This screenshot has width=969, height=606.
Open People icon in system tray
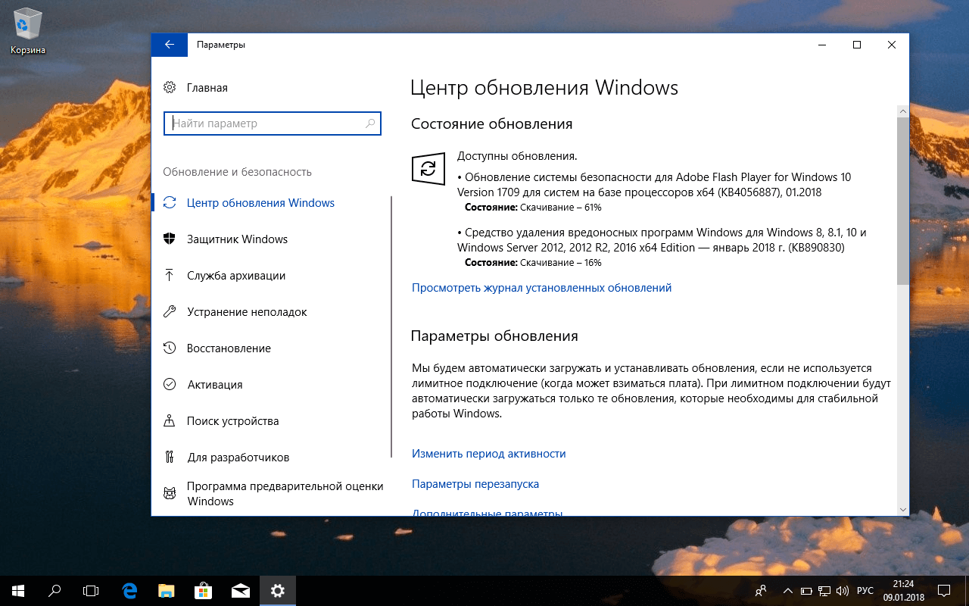762,590
